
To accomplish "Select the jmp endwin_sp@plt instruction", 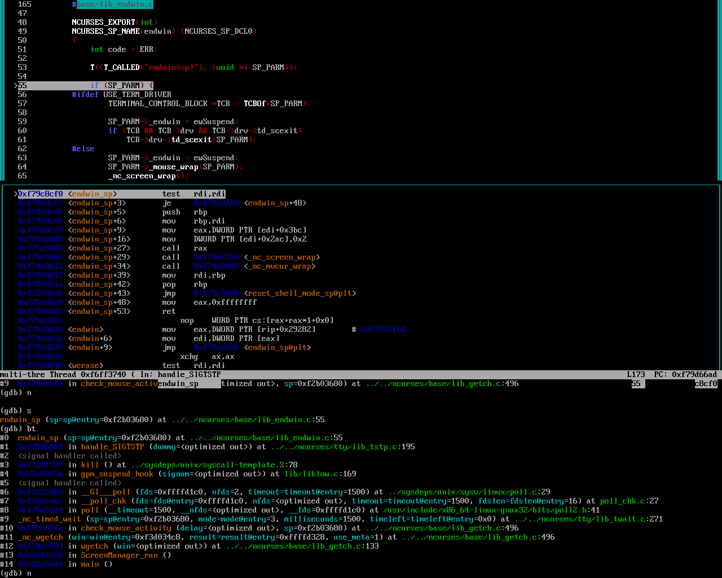I will 236,348.
